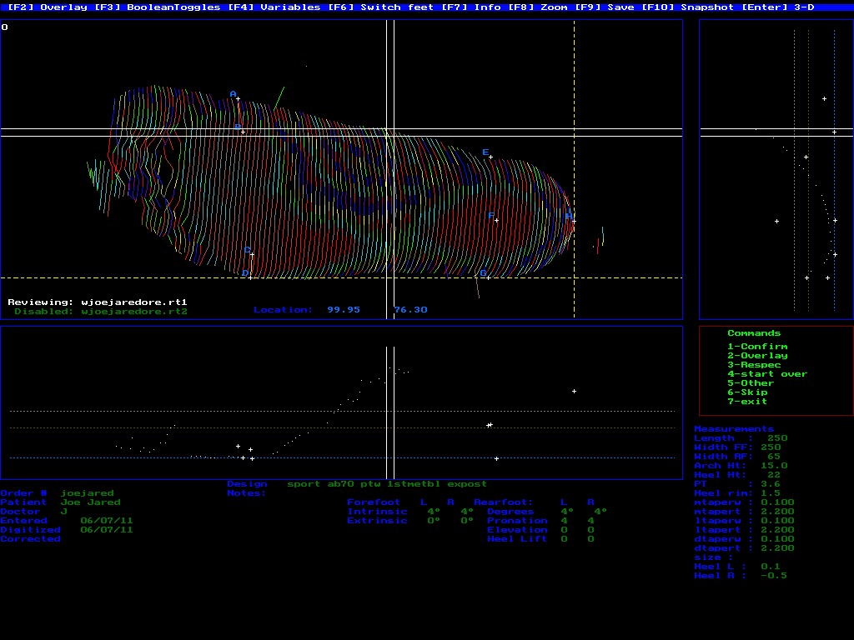The image size is (854, 640).
Task: Select the Width FF measurement value
Action: click(771, 447)
